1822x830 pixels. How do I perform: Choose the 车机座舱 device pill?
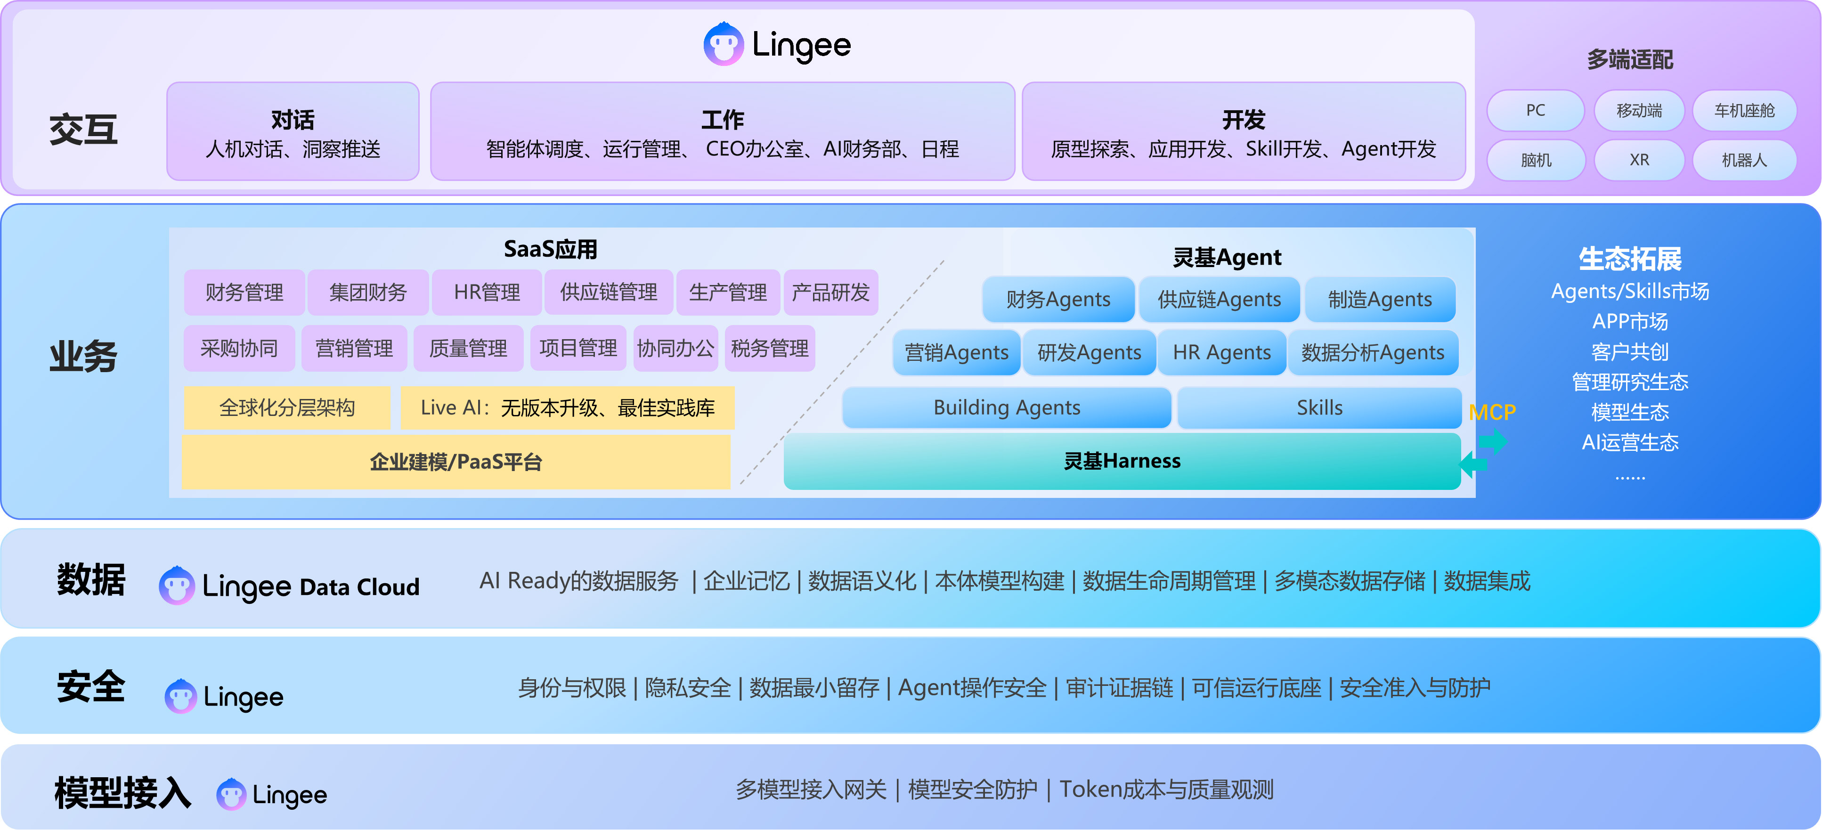coord(1744,110)
